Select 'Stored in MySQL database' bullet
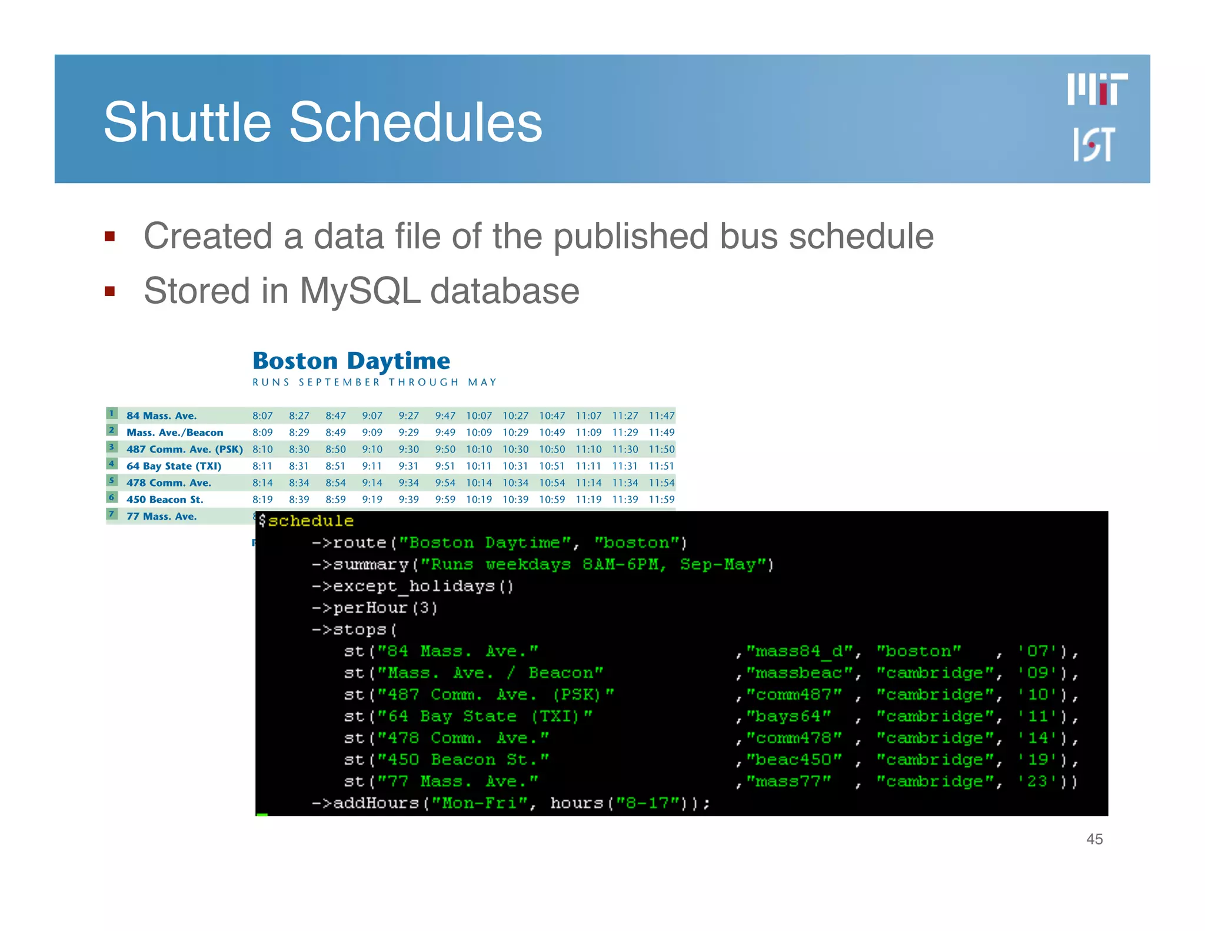Image resolution: width=1205 pixels, height=931 pixels. pos(361,291)
